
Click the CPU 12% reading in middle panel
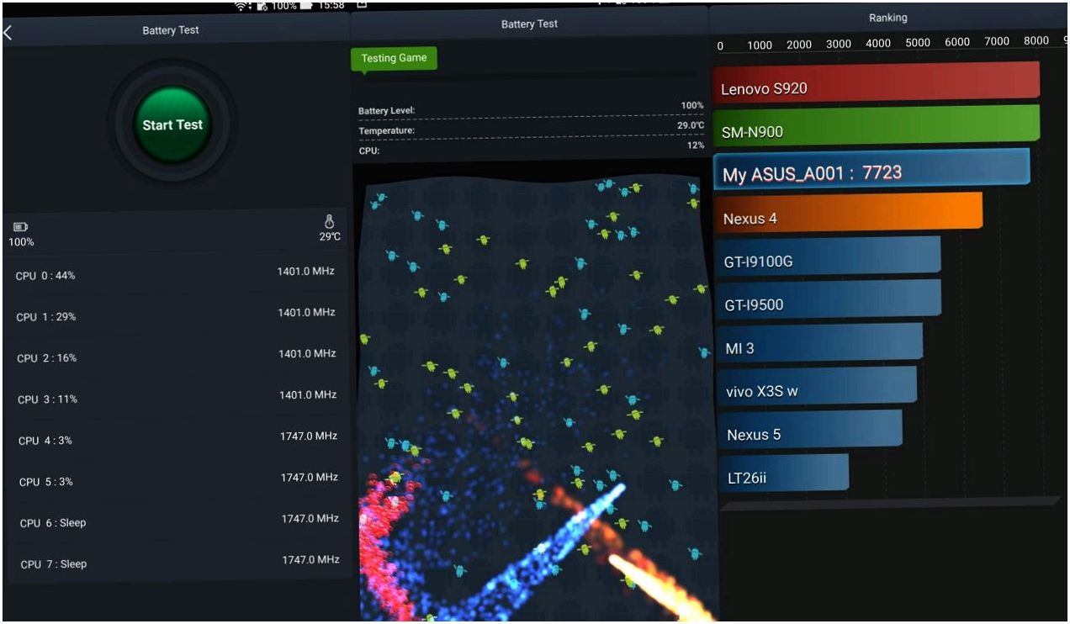tap(696, 145)
